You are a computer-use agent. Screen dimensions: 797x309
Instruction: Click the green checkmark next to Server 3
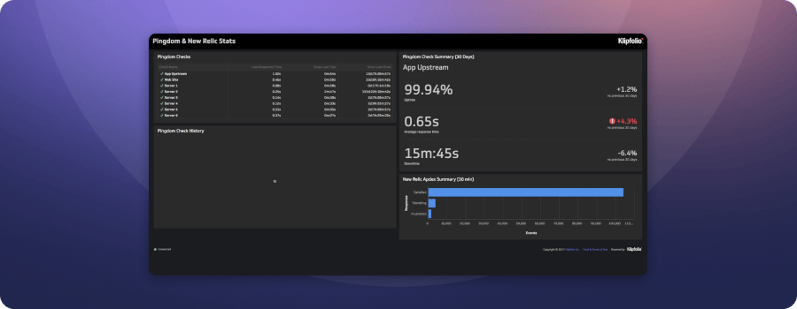(x=161, y=98)
